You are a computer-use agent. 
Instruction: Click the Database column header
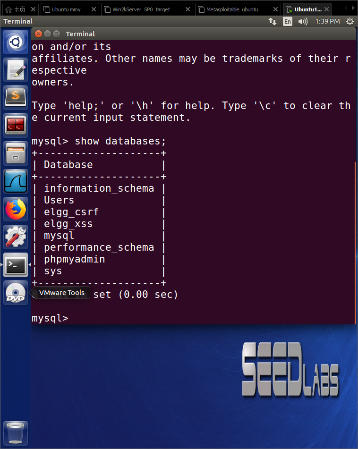click(68, 165)
